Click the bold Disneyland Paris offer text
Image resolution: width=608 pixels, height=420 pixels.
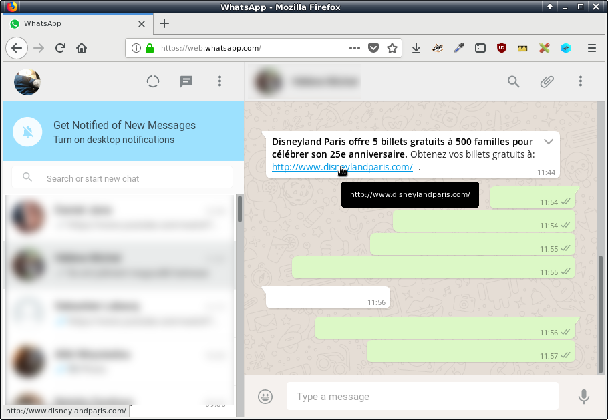point(402,148)
